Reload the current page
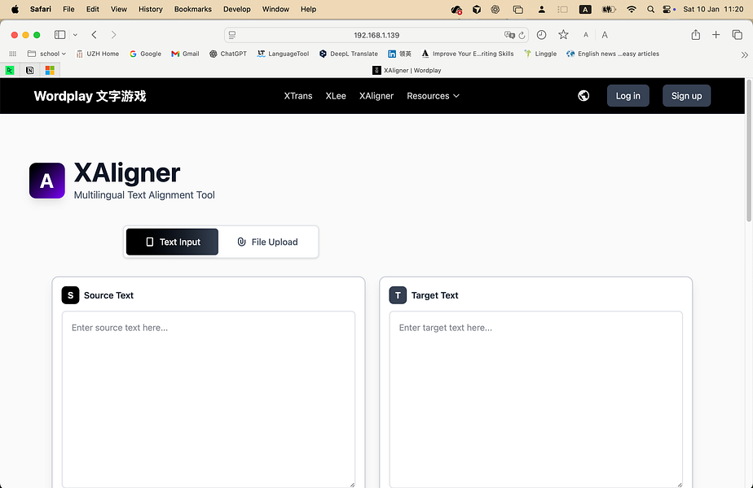The height and width of the screenshot is (488, 753). click(522, 35)
